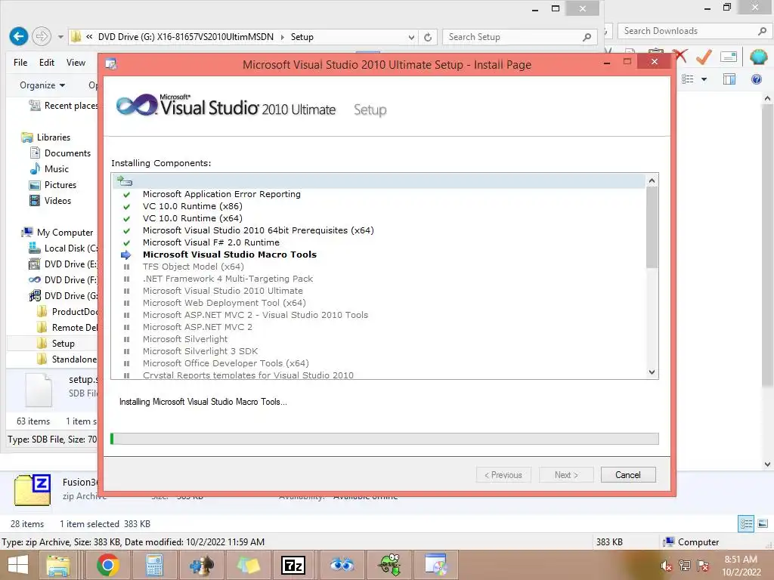Select the Setup folder in the tree

(56, 344)
